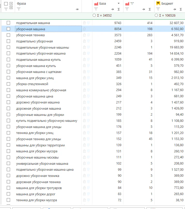Click lock icon in уборочная машина цена row
This screenshot has width=185, height=209.
84,96
